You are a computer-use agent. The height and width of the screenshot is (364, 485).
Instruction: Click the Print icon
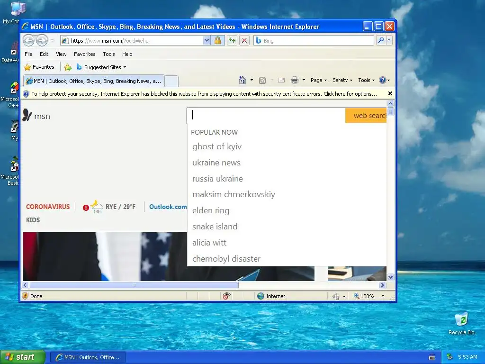point(295,81)
